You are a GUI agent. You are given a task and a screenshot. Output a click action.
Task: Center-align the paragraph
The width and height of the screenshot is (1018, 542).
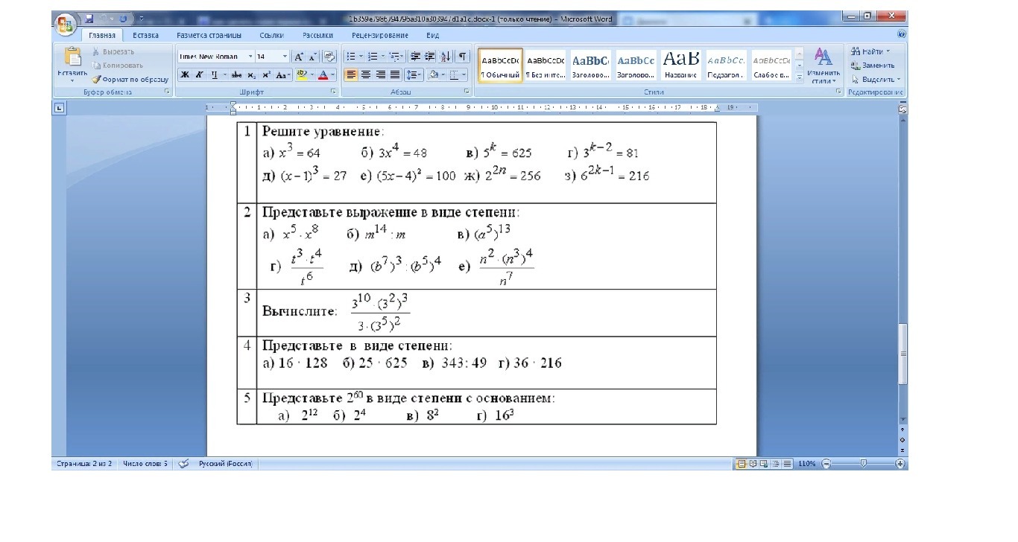tap(366, 75)
